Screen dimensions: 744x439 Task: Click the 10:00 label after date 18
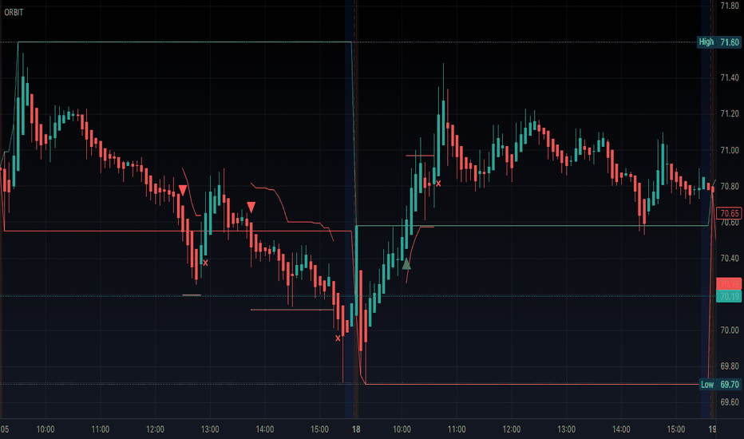(x=402, y=429)
